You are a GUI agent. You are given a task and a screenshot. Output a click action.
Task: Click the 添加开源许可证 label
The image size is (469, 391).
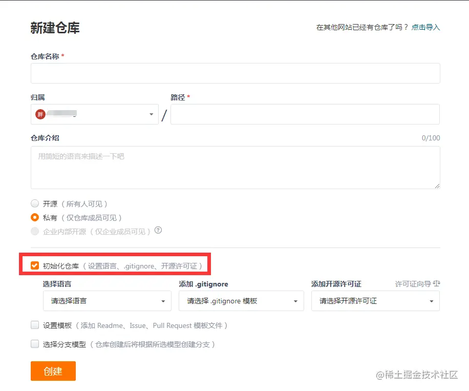[336, 284]
